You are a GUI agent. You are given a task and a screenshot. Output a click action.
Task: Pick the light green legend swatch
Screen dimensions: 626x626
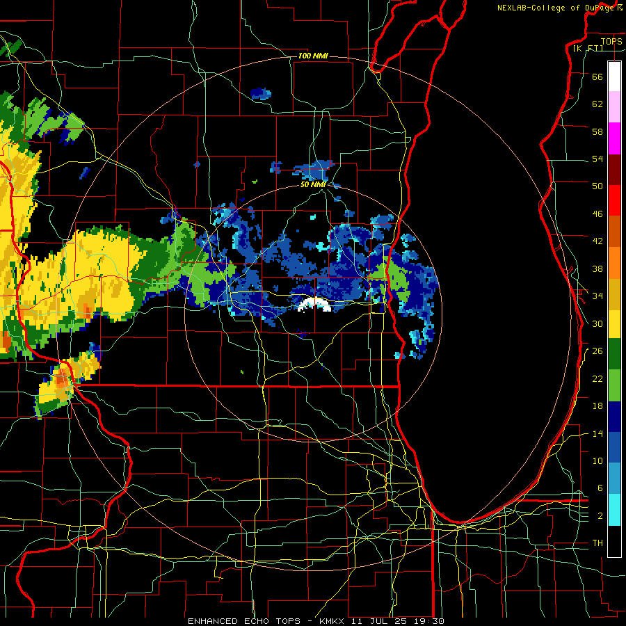point(614,385)
